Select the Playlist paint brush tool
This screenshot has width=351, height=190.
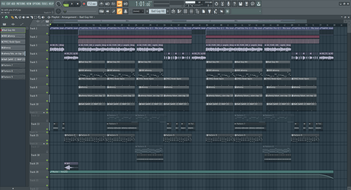click(16, 17)
